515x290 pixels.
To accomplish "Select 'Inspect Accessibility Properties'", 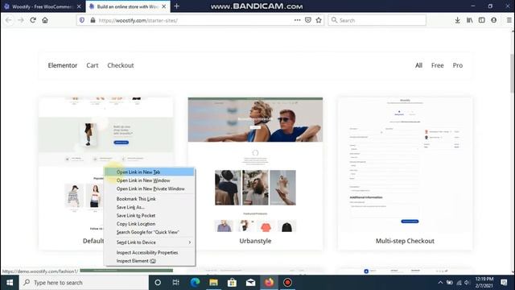I will (150, 252).
